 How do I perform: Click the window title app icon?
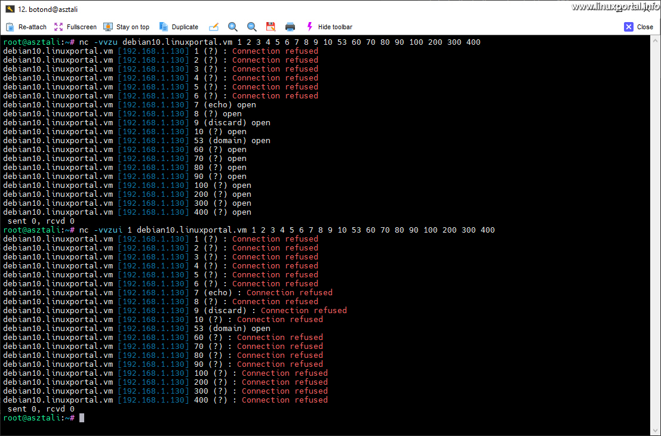point(10,9)
